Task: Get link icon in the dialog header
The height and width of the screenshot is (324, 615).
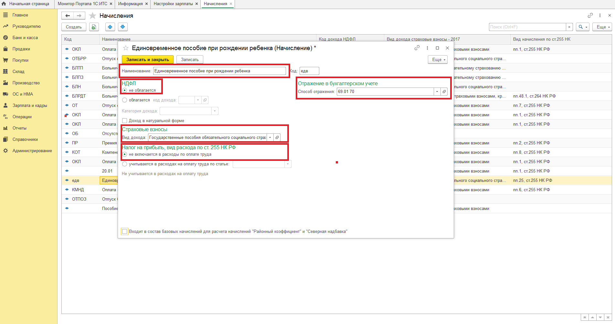Action: [417, 48]
